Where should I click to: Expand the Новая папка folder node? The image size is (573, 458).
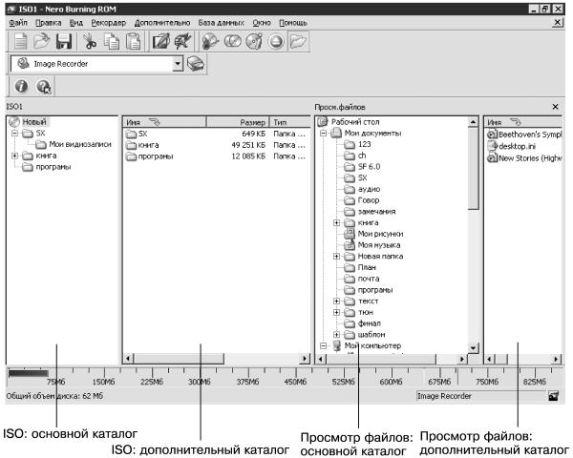pos(336,256)
